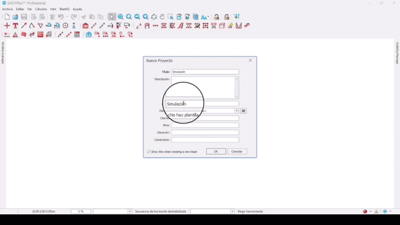Viewport: 400px width, 225px height.
Task: Select the red plus add hole tool
Action: click(x=7, y=26)
